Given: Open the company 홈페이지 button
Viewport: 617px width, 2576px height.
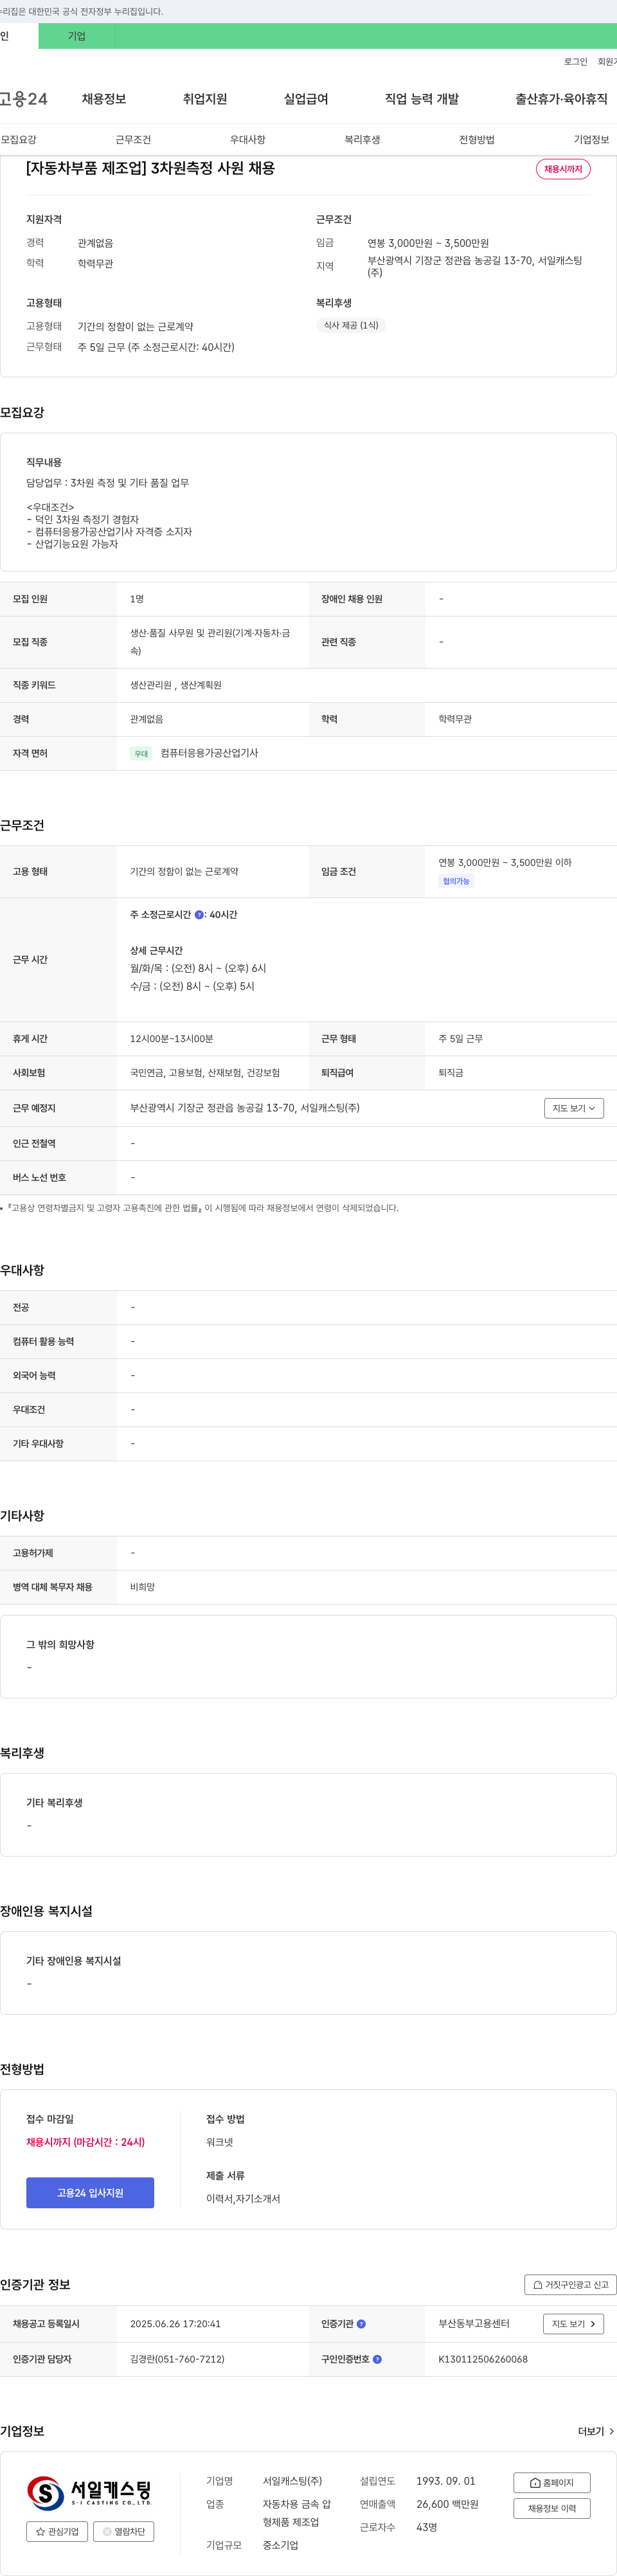Looking at the screenshot, I should pyautogui.click(x=552, y=2482).
